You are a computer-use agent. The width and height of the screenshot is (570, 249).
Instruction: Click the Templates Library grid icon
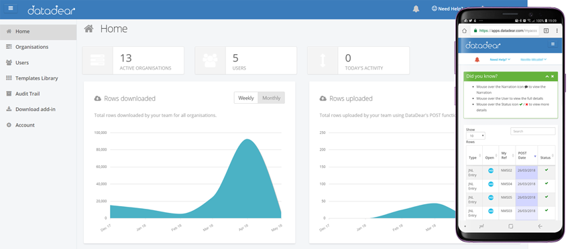pos(9,78)
